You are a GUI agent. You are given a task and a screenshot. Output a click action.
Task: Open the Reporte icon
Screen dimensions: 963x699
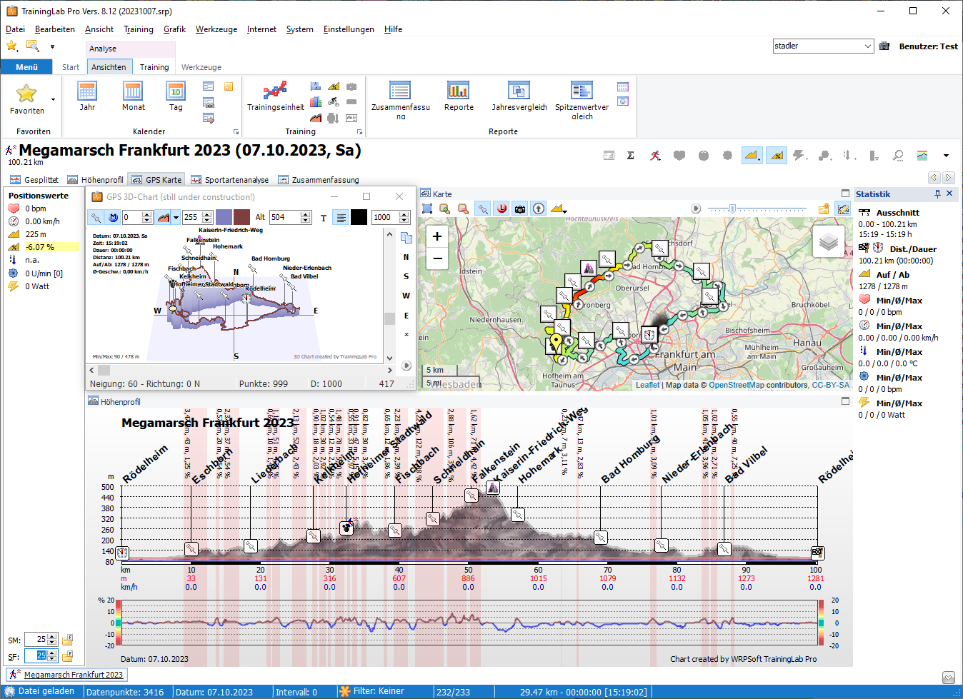pyautogui.click(x=459, y=96)
